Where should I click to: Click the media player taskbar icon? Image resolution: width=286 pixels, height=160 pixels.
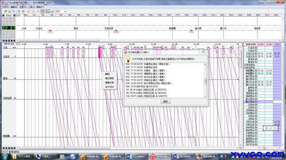(x=62, y=156)
